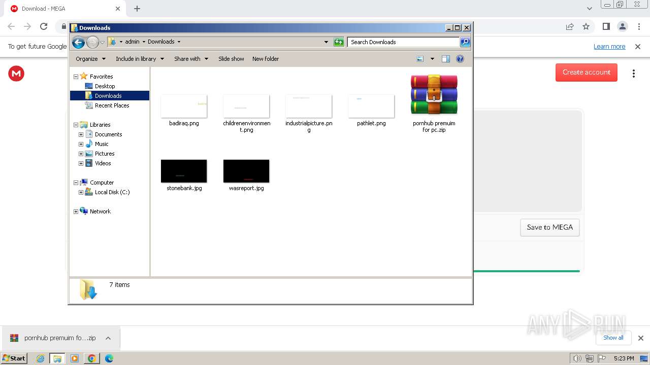The width and height of the screenshot is (650, 365).
Task: Select childrenenvironment.png thumbnail
Action: pyautogui.click(x=246, y=106)
